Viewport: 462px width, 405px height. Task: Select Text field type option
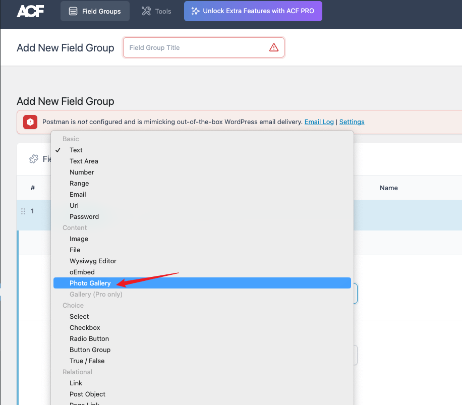point(202,150)
